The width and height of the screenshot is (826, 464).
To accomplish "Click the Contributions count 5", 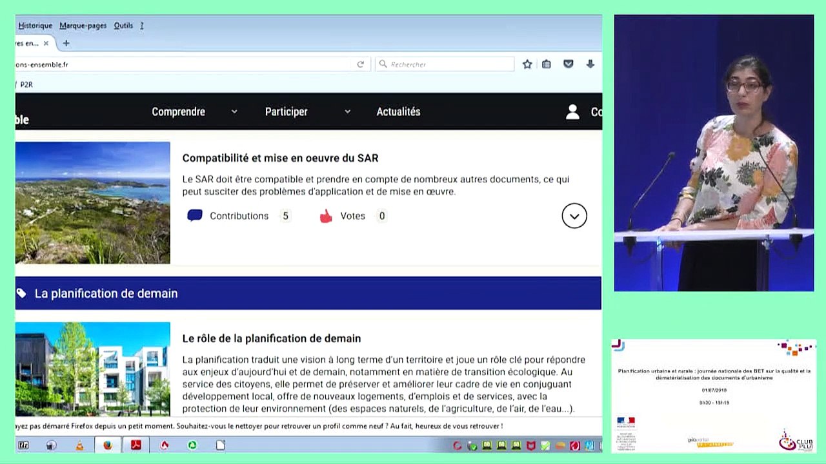I will [x=285, y=216].
